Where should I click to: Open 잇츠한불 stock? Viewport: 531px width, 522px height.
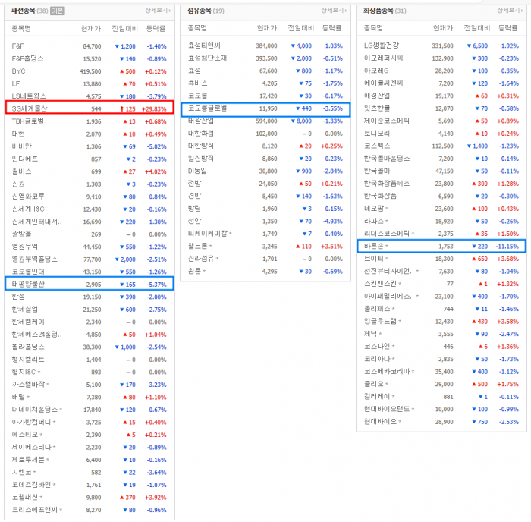(x=377, y=108)
